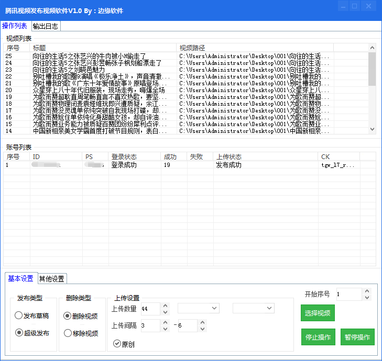Click the account list ID header

[x=56, y=156]
